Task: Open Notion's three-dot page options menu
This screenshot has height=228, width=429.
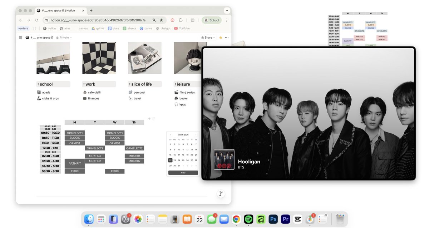Action: pyautogui.click(x=227, y=38)
